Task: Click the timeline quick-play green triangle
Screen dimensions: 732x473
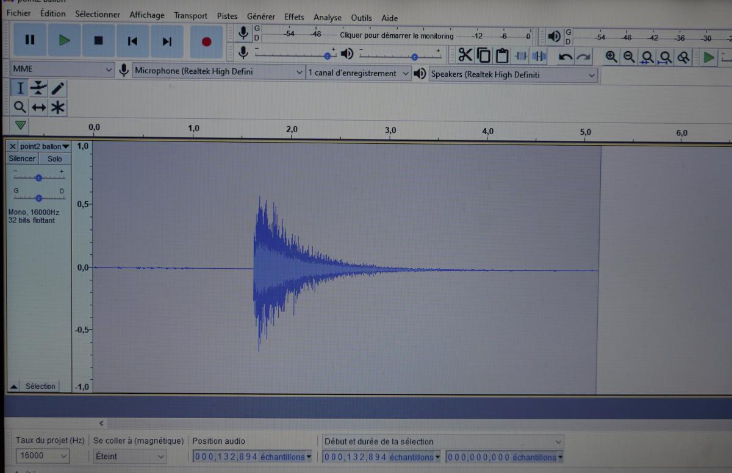Action: click(x=21, y=125)
